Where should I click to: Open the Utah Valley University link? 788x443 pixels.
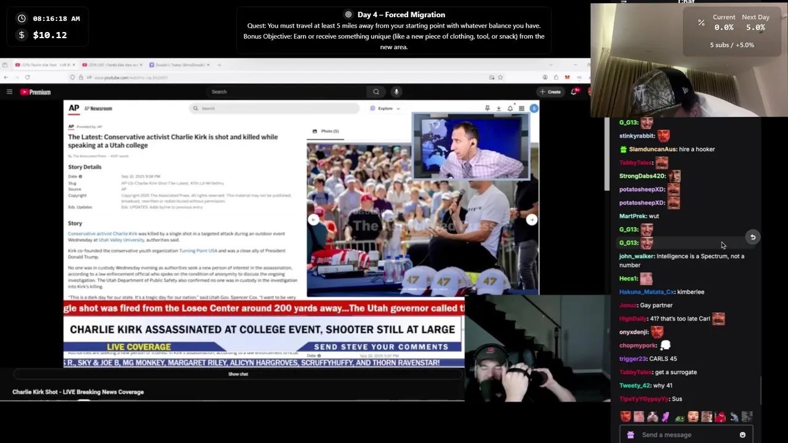click(121, 240)
